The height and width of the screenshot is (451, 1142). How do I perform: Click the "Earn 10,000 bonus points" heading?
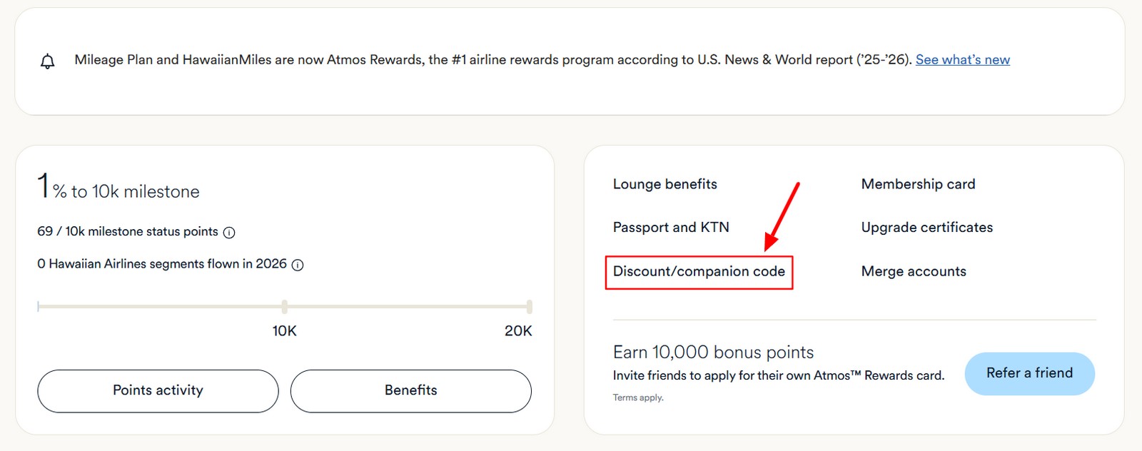(713, 352)
